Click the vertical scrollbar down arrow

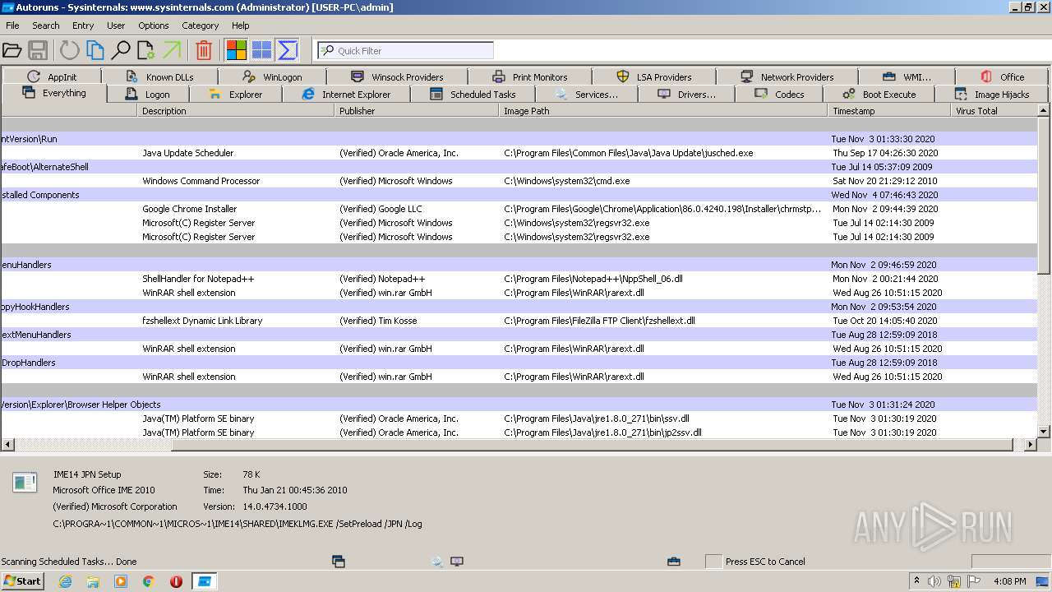click(1044, 432)
